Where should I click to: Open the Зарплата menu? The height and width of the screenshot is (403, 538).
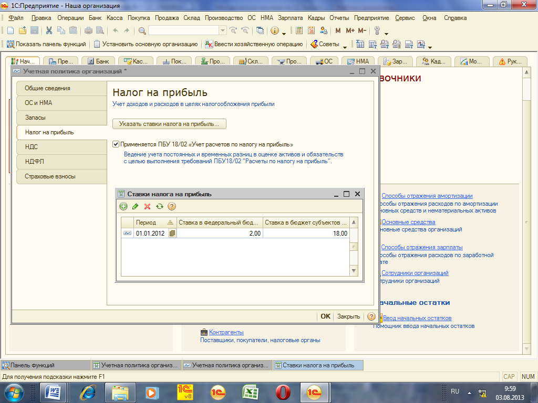pyautogui.click(x=290, y=18)
